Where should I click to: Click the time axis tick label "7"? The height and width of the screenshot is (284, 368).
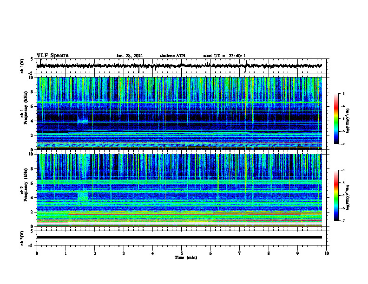pyautogui.click(x=240, y=253)
